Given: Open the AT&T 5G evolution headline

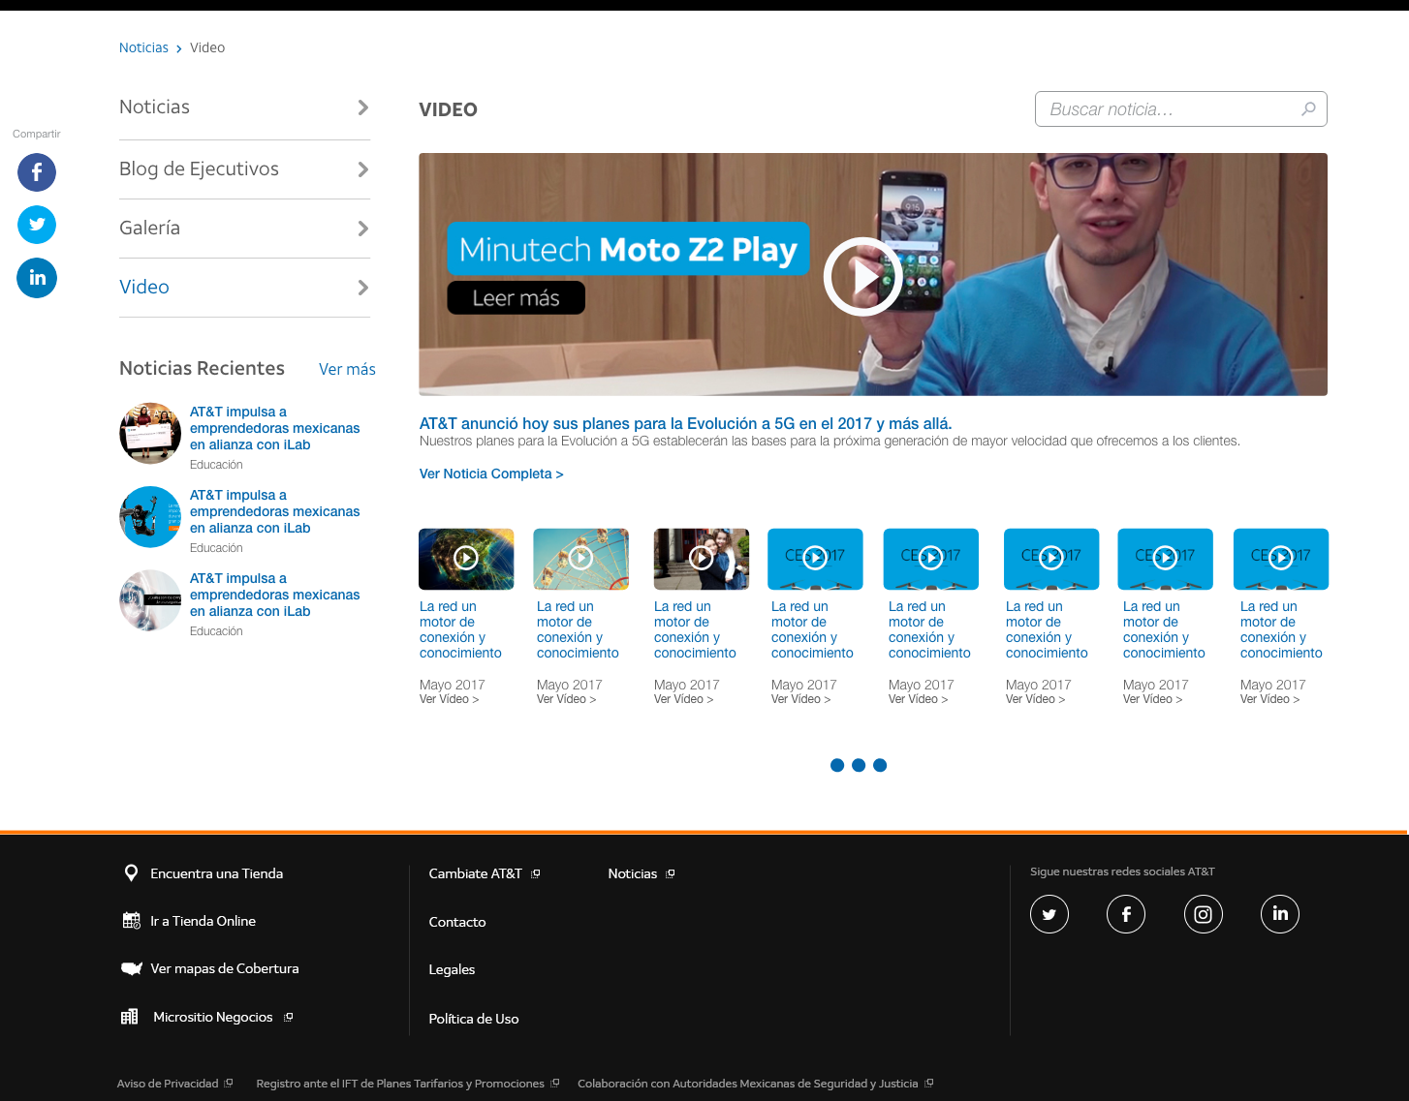Looking at the screenshot, I should [x=685, y=423].
